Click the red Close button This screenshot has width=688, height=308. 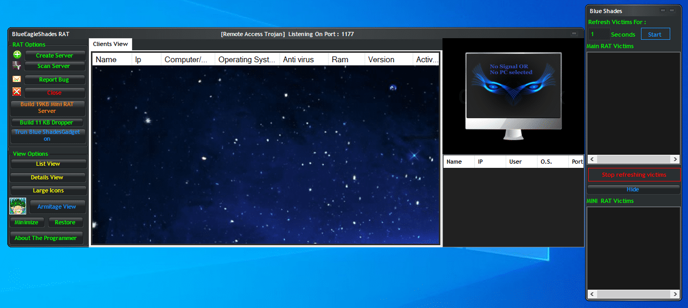(54, 93)
